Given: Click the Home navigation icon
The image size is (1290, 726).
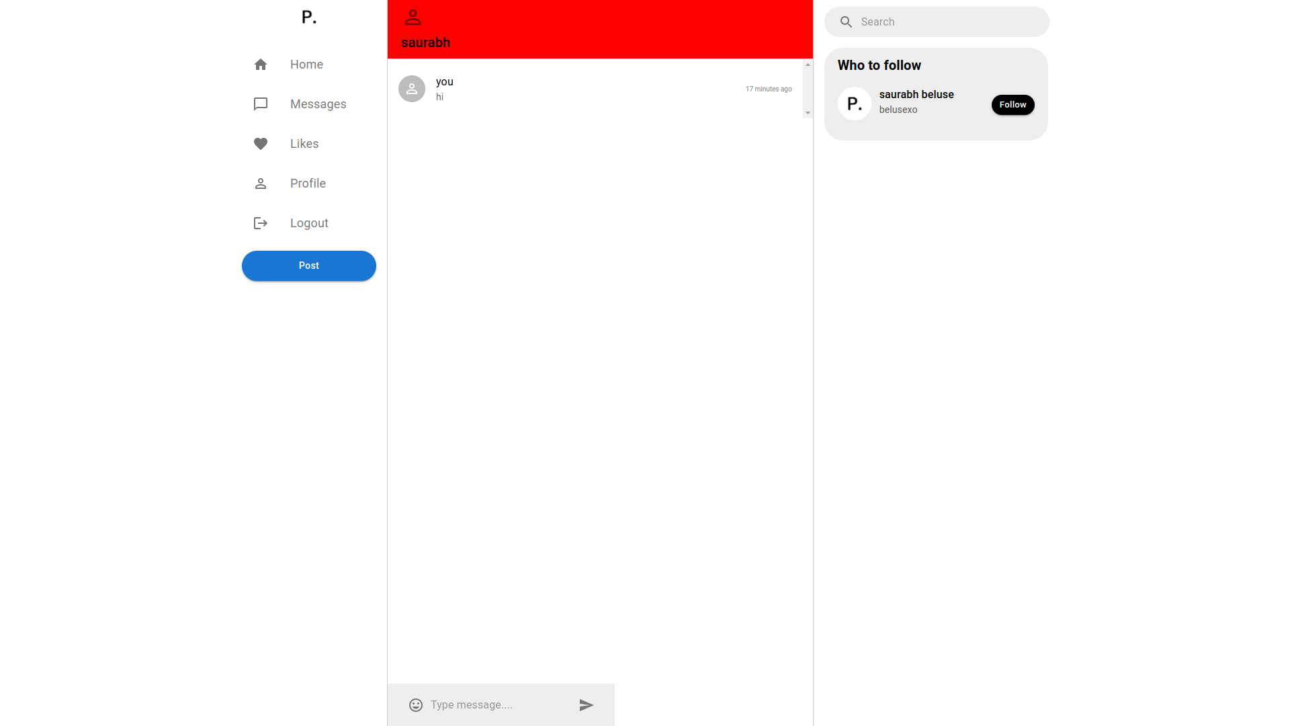Looking at the screenshot, I should click(261, 64).
